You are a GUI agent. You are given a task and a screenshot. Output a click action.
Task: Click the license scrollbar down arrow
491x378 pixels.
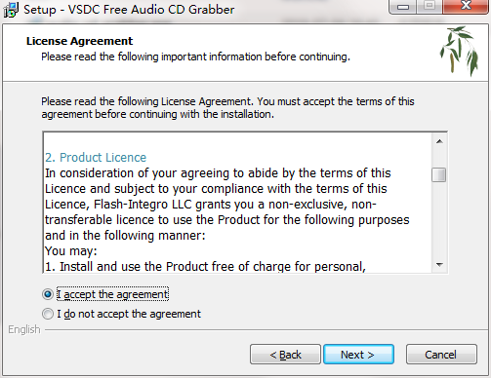pyautogui.click(x=439, y=264)
